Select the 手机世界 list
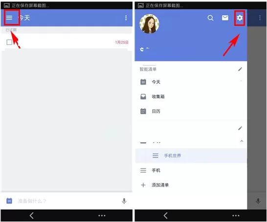 click(191, 155)
